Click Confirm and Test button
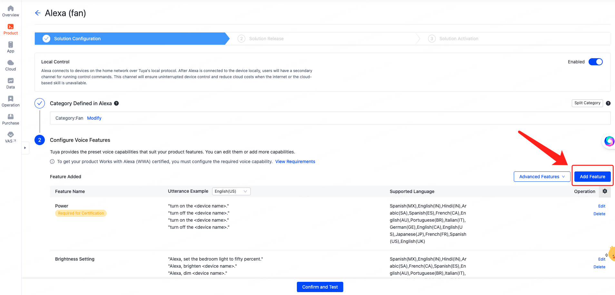615x295 pixels. click(x=320, y=287)
